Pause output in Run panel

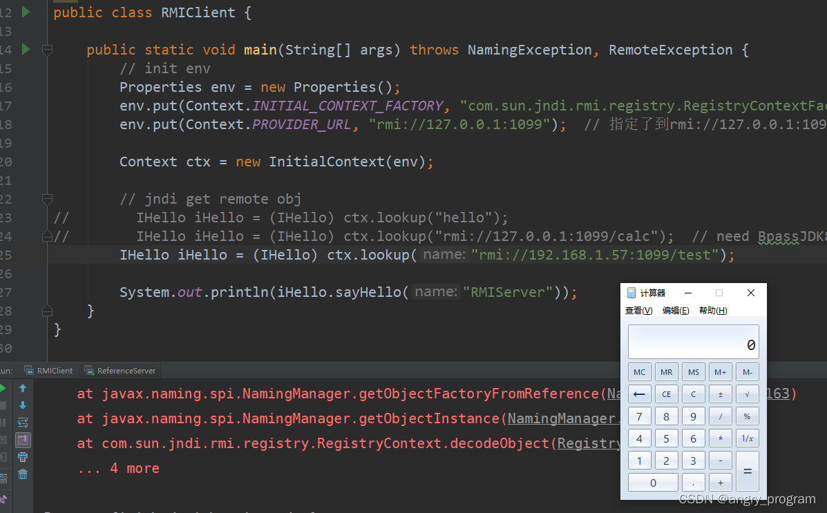[3, 423]
